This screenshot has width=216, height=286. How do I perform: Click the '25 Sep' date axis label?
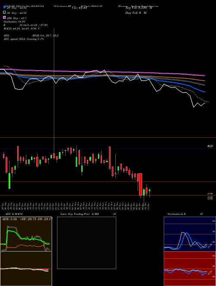3,205
